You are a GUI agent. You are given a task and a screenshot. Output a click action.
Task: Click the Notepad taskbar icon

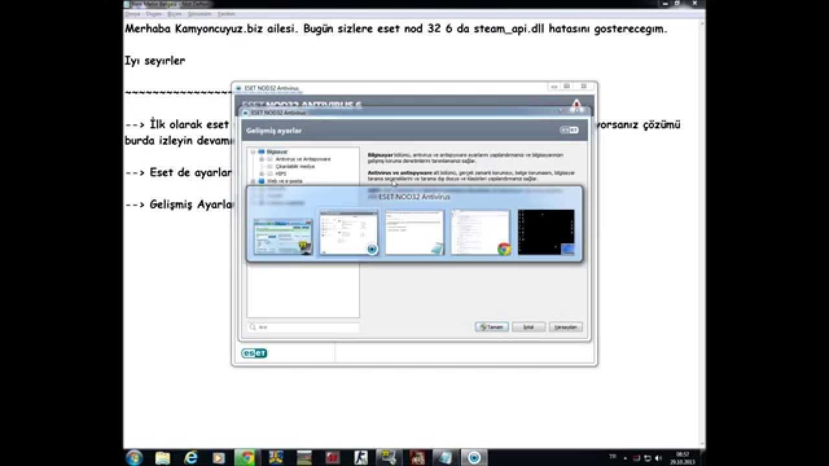tap(446, 458)
